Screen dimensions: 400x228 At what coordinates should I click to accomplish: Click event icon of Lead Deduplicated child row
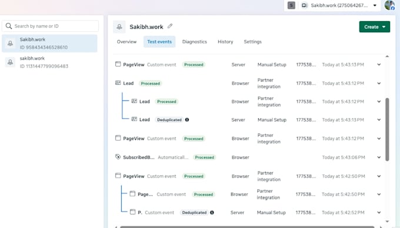(134, 119)
